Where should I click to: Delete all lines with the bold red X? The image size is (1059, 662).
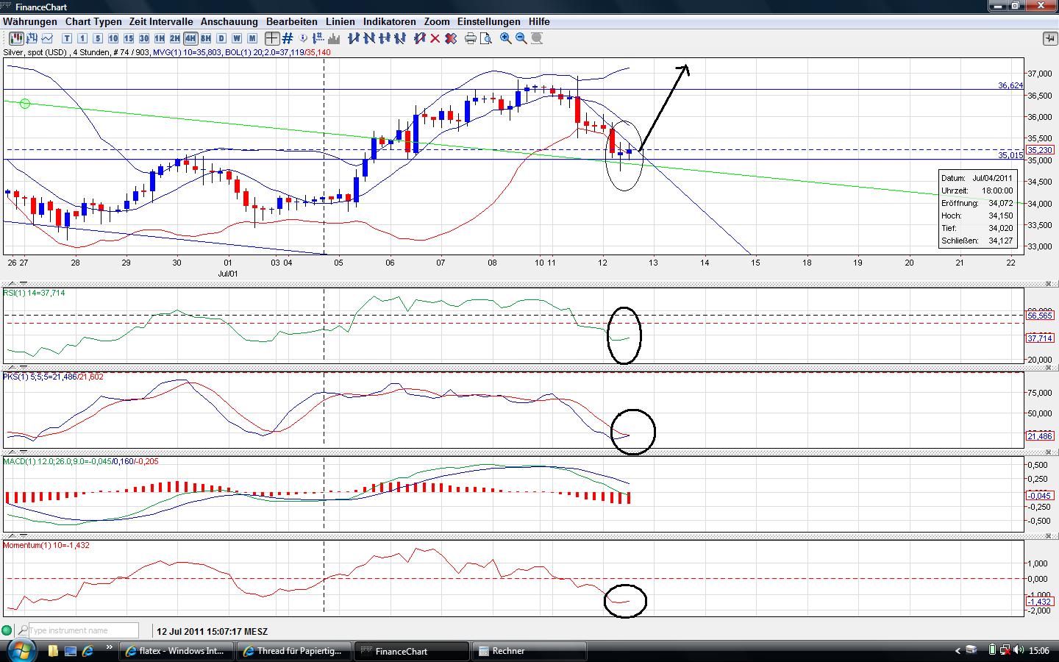click(x=450, y=38)
